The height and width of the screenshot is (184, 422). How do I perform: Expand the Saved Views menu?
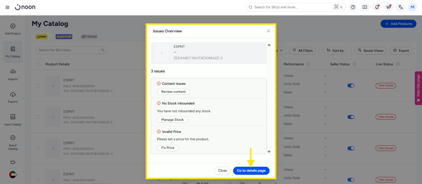click(x=370, y=51)
